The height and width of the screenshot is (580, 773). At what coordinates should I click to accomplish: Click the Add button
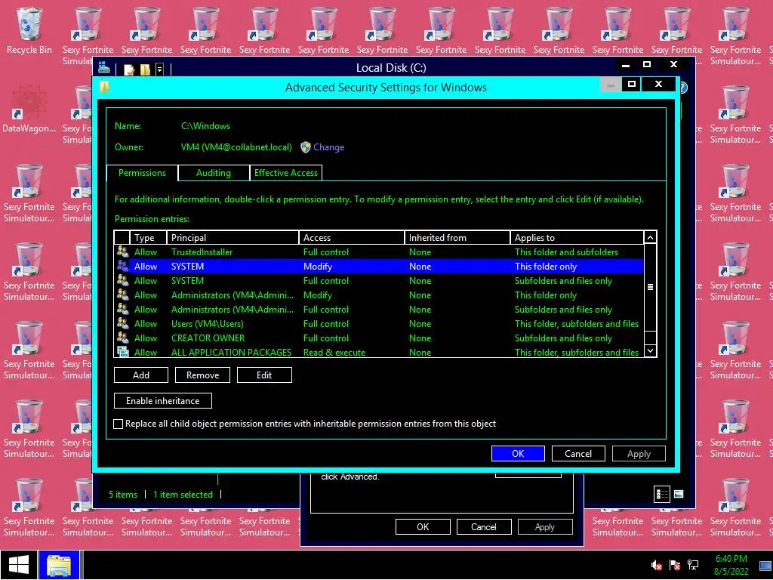(x=141, y=375)
